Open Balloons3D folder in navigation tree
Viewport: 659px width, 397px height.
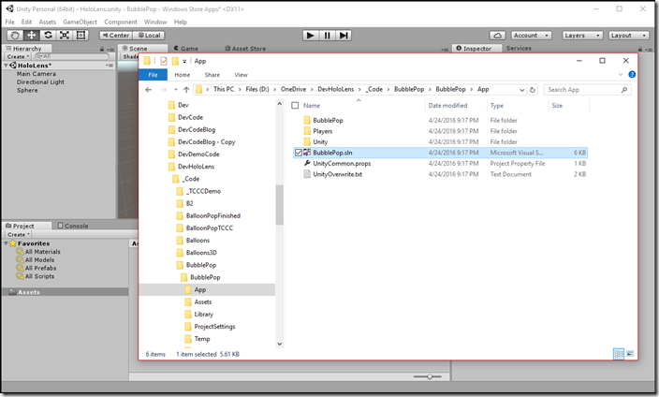tap(201, 253)
